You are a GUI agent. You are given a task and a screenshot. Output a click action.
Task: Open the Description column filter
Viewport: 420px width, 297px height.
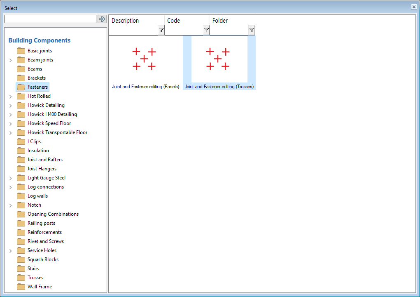tap(161, 30)
